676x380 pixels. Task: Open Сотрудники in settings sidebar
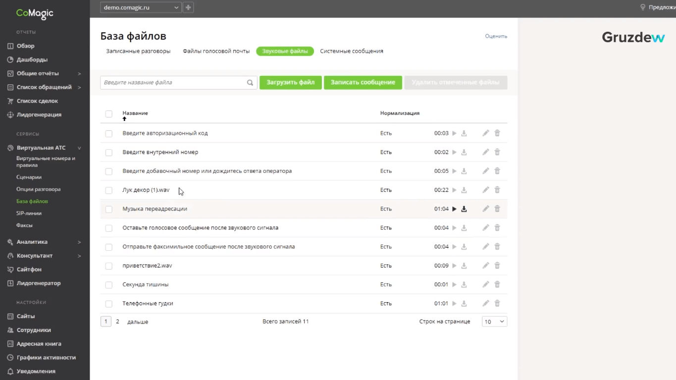[34, 330]
